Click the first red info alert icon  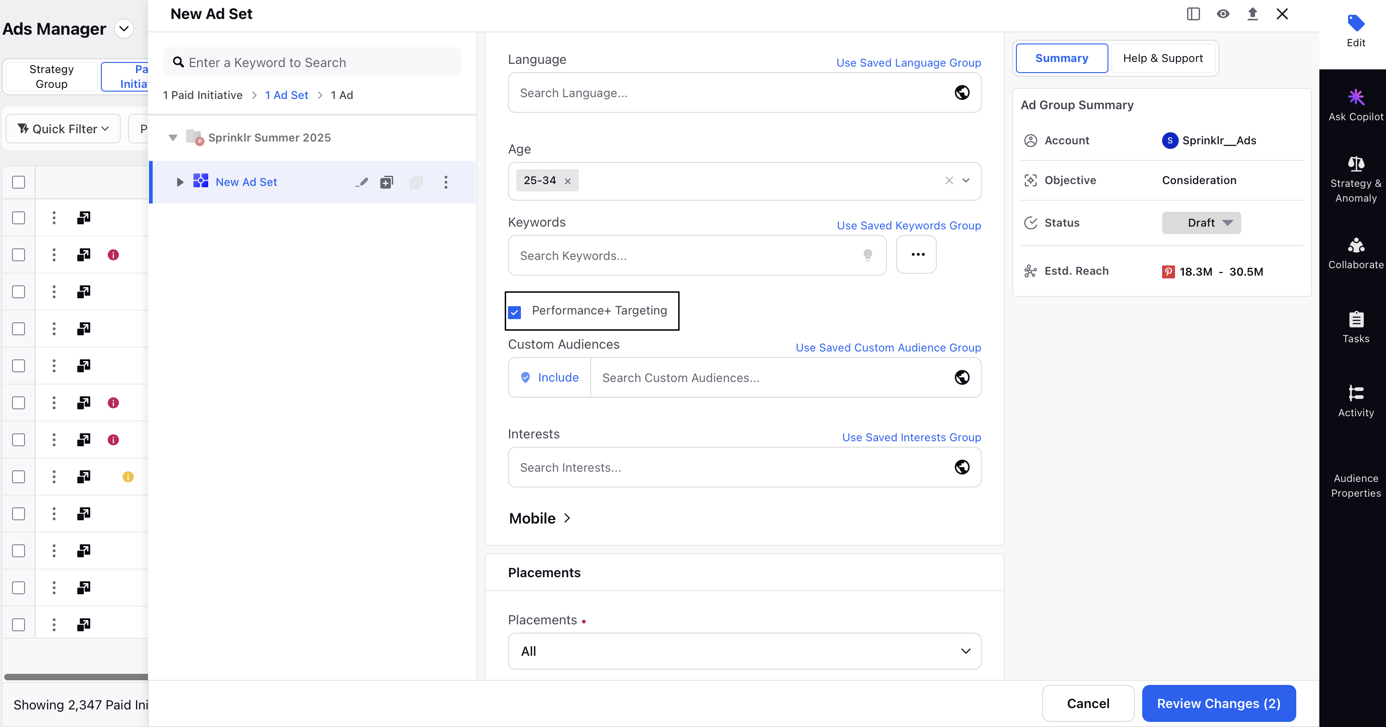(x=113, y=255)
